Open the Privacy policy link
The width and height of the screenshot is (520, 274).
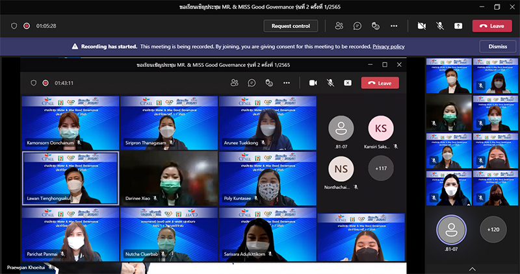388,47
